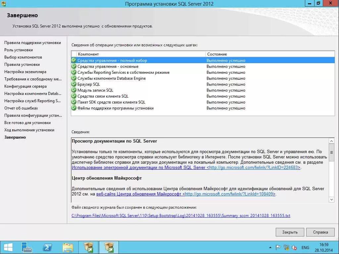Open the clock showing 16:59
The image size is (339, 254).
324,247
